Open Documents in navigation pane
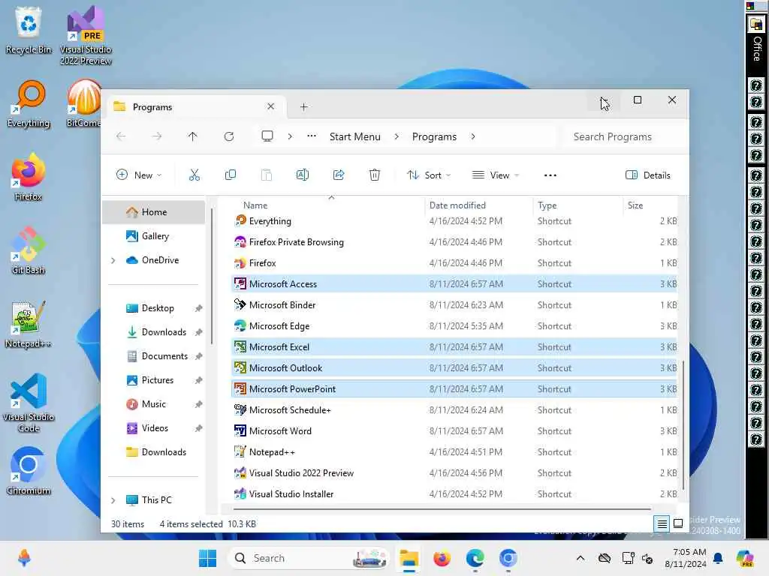The image size is (769, 576). [154, 356]
